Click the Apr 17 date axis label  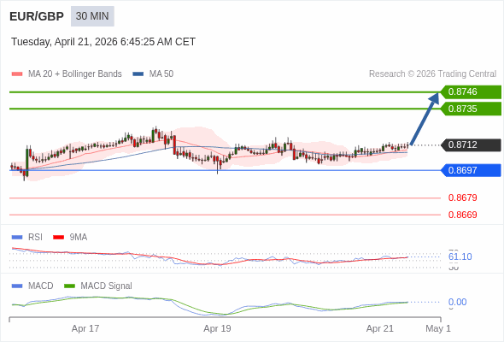(x=85, y=328)
